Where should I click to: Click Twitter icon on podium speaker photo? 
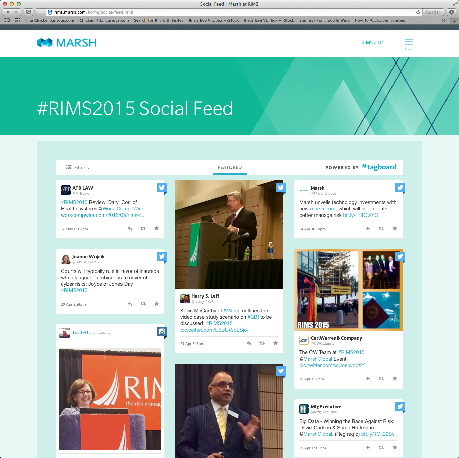281,188
